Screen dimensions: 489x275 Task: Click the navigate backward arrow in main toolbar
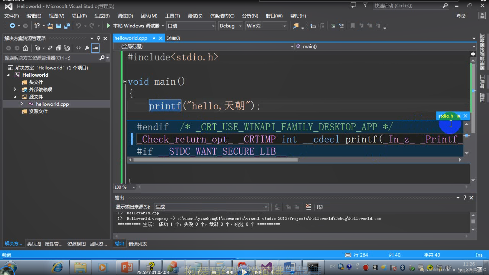(12, 26)
